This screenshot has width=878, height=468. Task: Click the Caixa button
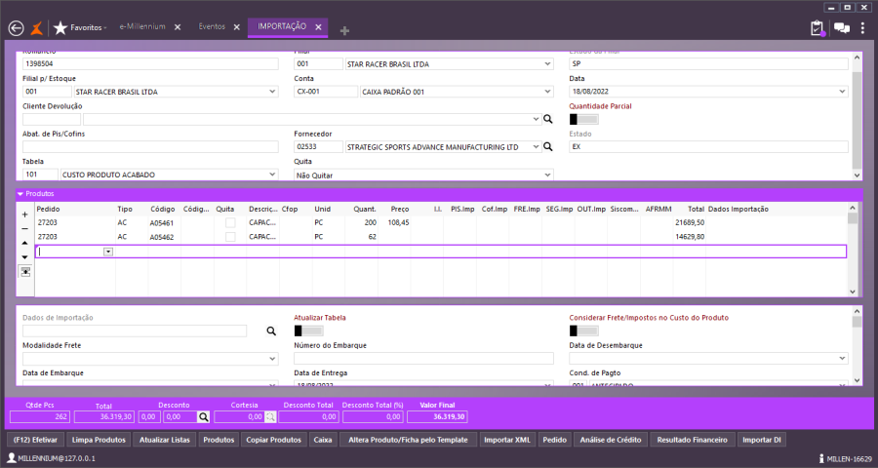click(323, 440)
